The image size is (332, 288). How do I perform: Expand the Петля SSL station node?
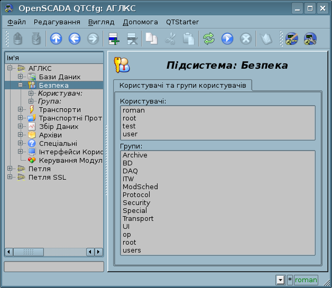(10, 178)
